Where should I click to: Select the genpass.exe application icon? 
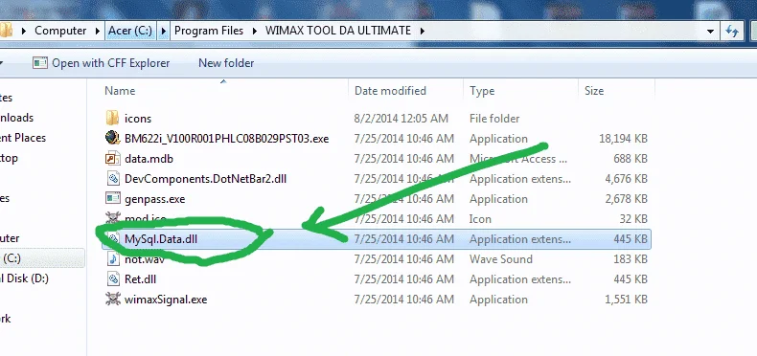point(112,198)
